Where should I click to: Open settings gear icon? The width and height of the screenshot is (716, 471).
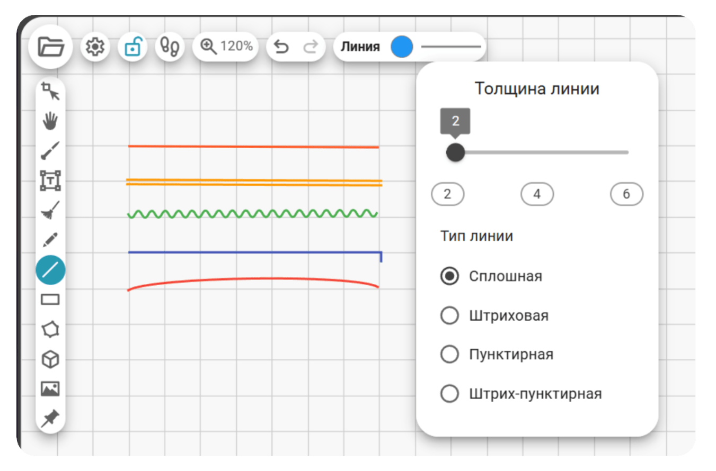coord(95,47)
